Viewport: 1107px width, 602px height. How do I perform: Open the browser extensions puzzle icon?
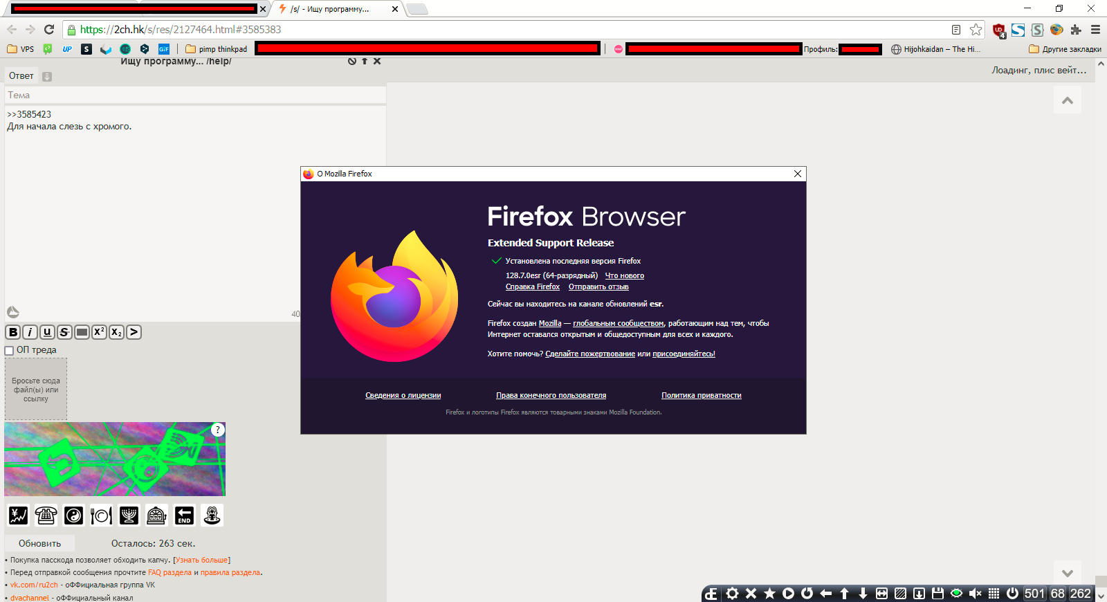1076,30
